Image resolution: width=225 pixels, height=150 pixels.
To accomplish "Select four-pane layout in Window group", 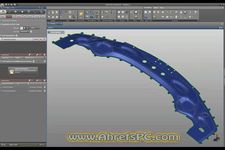I will 123,17.
